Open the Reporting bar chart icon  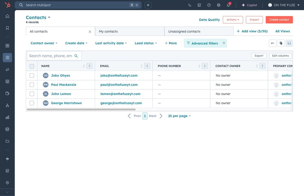tap(7, 117)
